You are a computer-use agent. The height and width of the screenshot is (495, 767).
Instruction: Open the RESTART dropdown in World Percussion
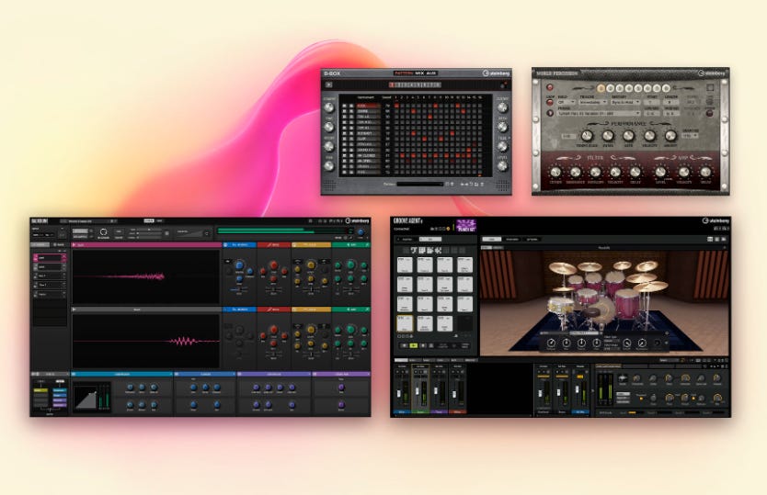(625, 102)
